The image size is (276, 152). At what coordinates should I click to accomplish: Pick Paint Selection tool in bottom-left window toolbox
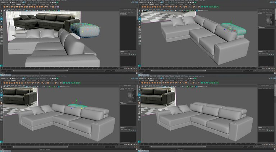(1, 92)
